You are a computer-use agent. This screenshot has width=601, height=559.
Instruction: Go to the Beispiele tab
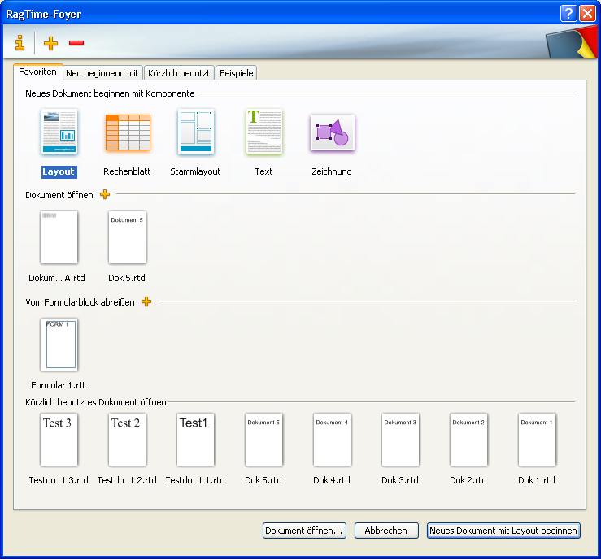tap(236, 73)
